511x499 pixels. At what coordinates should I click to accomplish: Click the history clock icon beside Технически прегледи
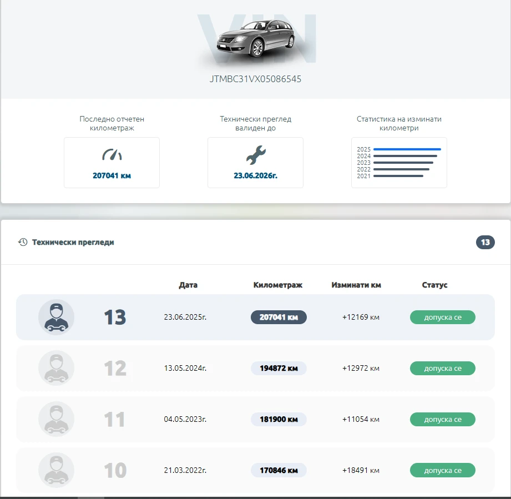[x=23, y=242]
